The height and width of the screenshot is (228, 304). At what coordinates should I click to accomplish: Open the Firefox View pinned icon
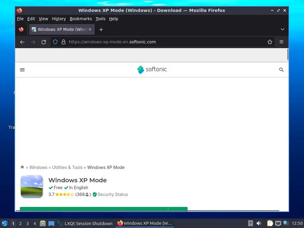(21, 29)
